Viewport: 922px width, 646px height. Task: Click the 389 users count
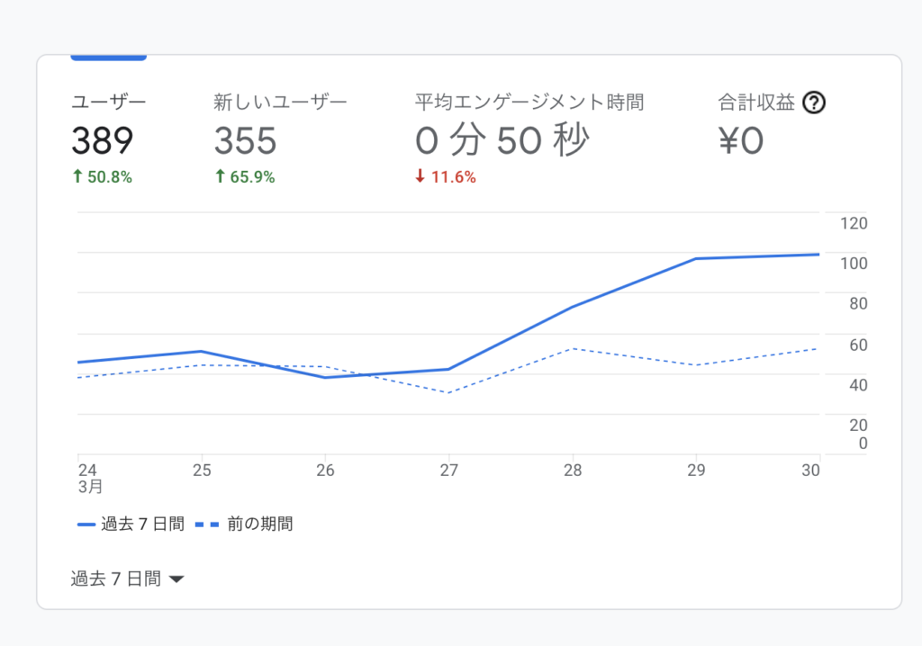[x=103, y=140]
